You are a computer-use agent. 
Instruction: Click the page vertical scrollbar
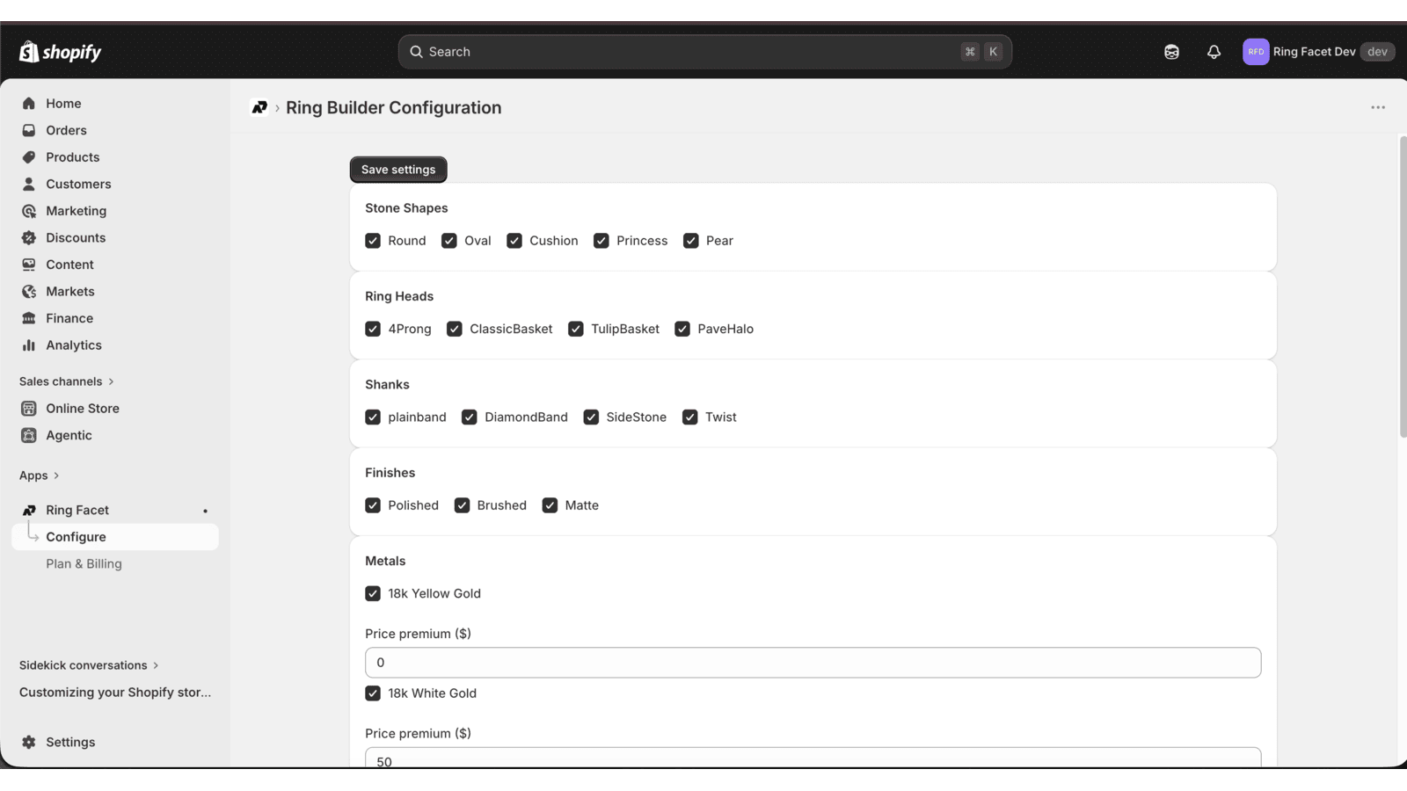pos(1403,287)
